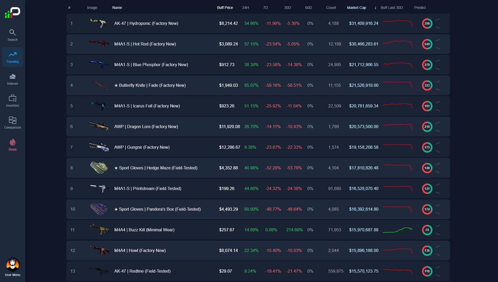Vote down the AWP Dragon Lore prediction
The height and width of the screenshot is (282, 498).
click(437, 131)
